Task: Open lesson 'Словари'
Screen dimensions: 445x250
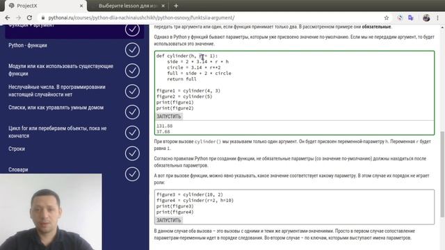Action: point(18,169)
